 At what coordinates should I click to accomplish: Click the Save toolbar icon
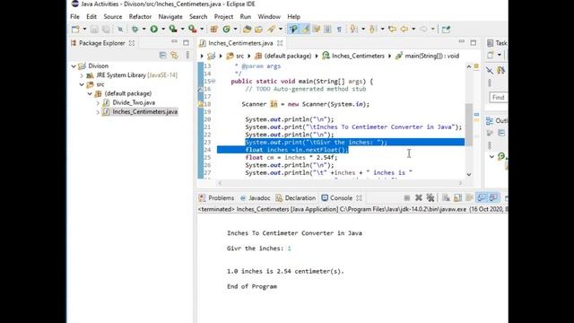[94, 30]
